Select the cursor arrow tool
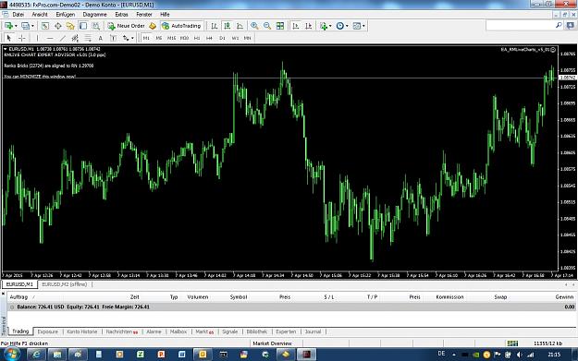Image resolution: width=578 pixels, height=361 pixels. (x=9, y=38)
